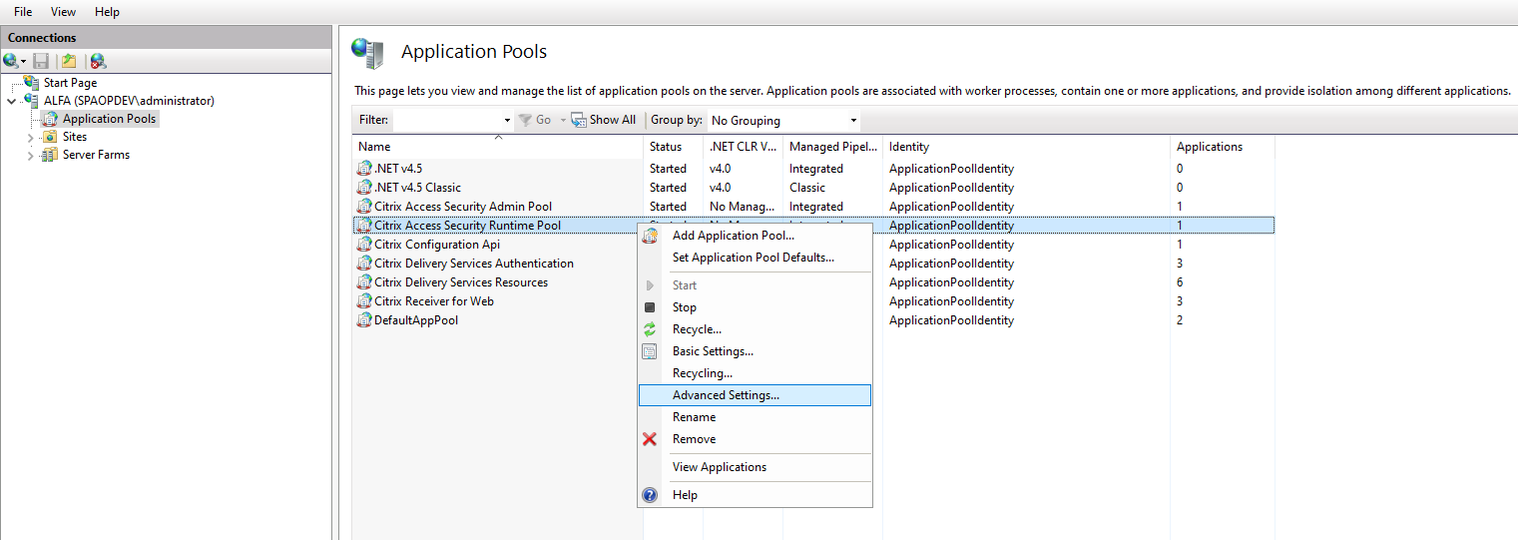Click the Up folder icon in Connections
This screenshot has height=540, width=1518.
[x=68, y=62]
